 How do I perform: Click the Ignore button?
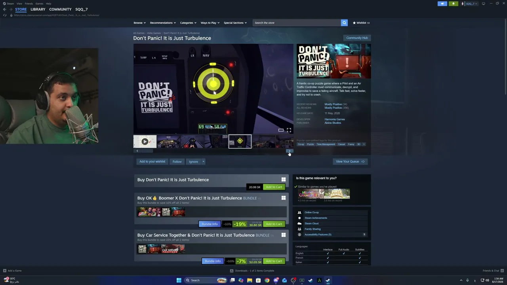click(x=193, y=161)
